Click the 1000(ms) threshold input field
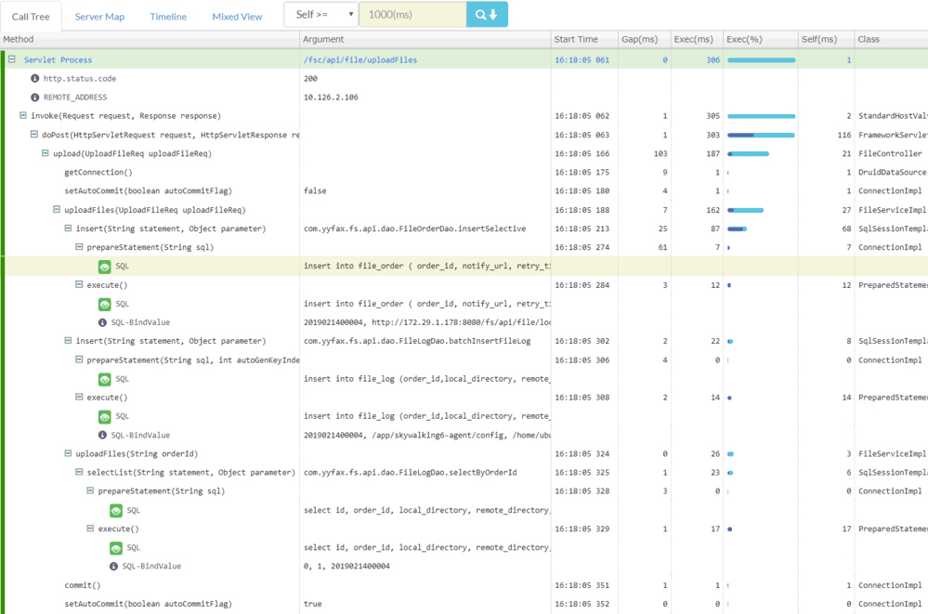Image resolution: width=928 pixels, height=614 pixels. click(412, 15)
